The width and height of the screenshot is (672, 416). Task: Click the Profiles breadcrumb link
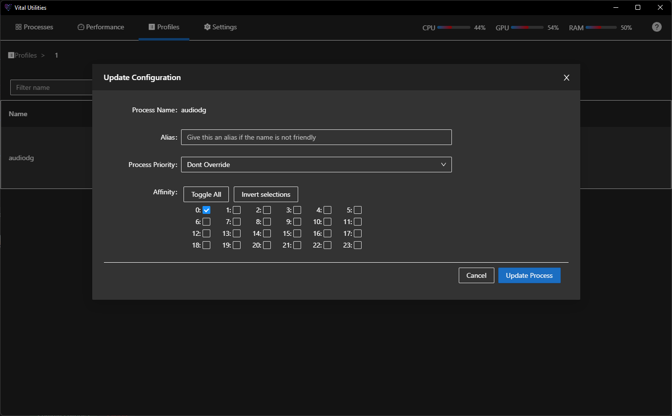(26, 55)
